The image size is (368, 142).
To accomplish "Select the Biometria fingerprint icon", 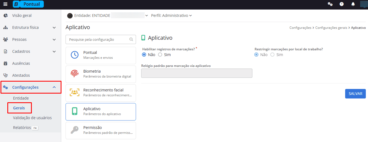I will (75, 74).
